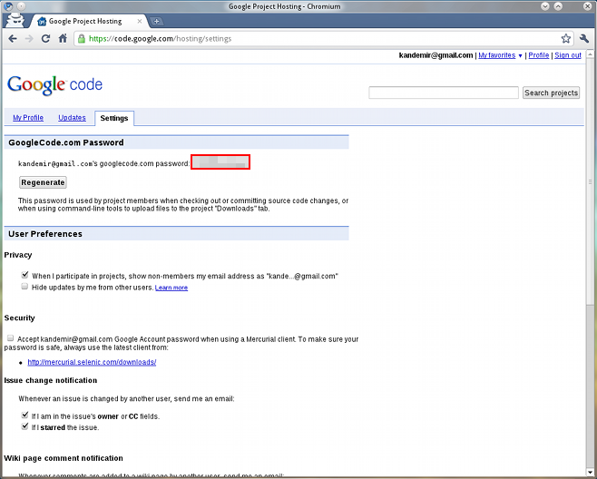
Task: Toggle notification if I starred the issue
Action: pos(24,426)
